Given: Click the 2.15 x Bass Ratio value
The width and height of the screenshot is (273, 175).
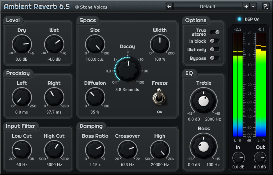Looking at the screenshot, I should 95,165.
